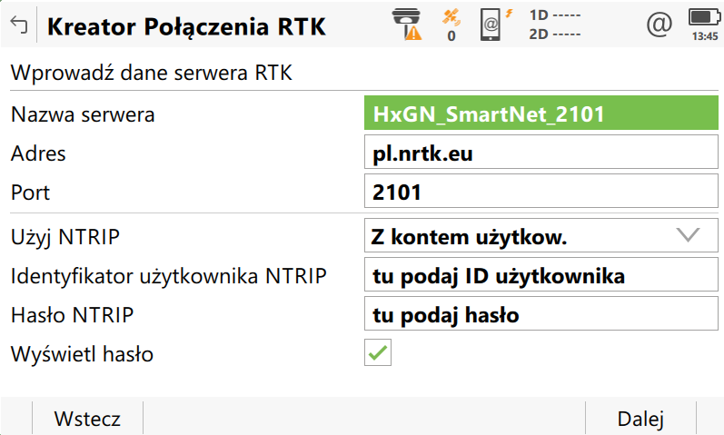Tap the @ internet status icon

pos(659,24)
